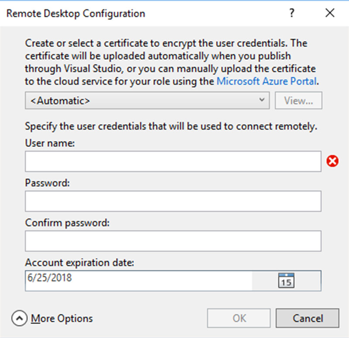Click the help question mark in title bar

292,13
